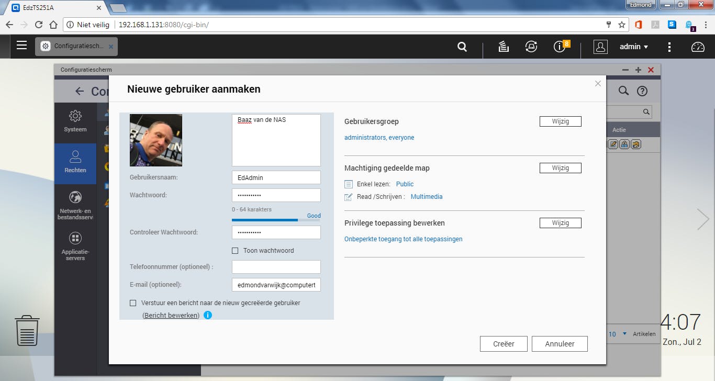Viewport: 715px width, 381px height.
Task: Open help question mark in Configuratiescherm
Action: (x=642, y=91)
